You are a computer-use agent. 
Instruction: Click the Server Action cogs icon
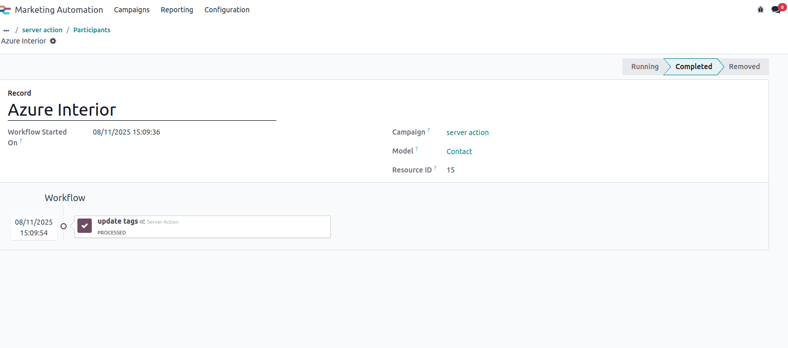point(142,222)
